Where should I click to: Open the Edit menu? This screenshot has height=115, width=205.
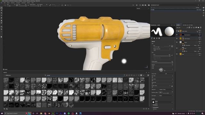pyautogui.click(x=4, y=3)
